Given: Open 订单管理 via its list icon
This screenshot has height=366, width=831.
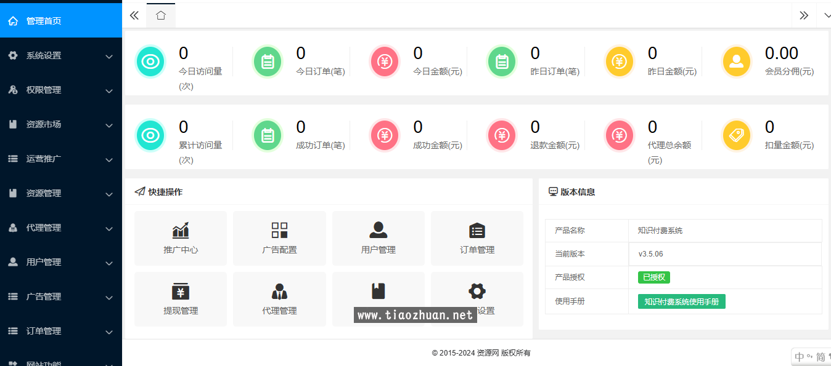Looking at the screenshot, I should click(477, 231).
